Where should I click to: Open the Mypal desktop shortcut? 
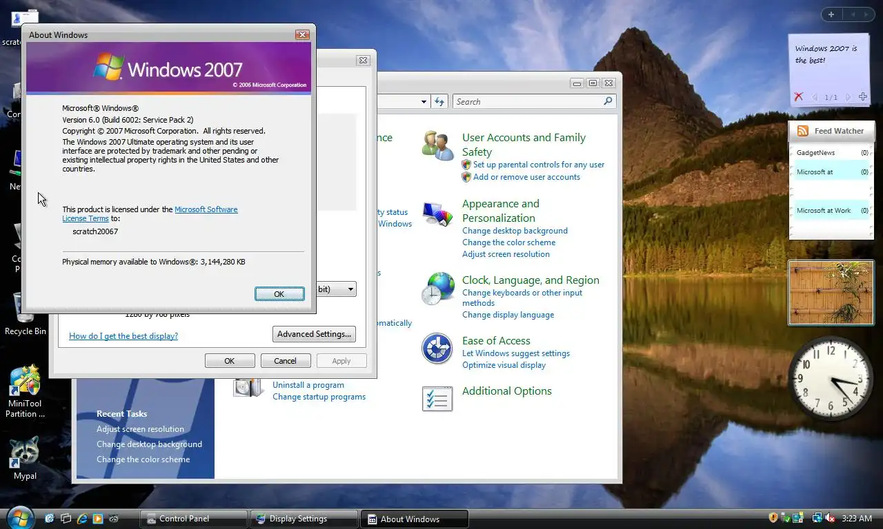(26, 459)
